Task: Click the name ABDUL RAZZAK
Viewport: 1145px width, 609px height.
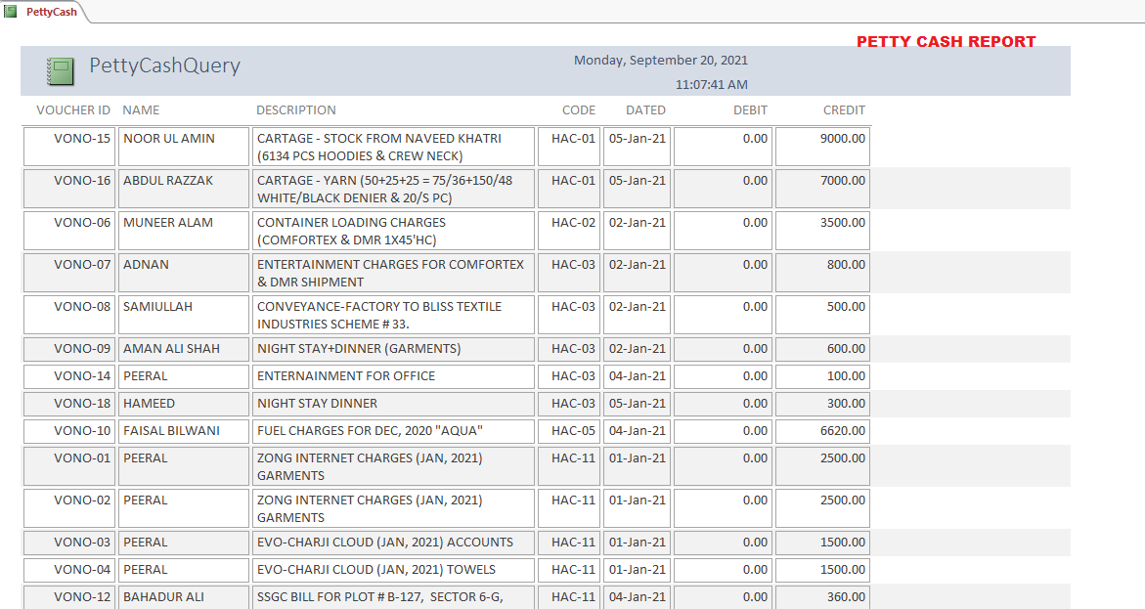Action: [168, 181]
